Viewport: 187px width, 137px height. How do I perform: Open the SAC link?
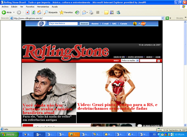tap(114, 24)
